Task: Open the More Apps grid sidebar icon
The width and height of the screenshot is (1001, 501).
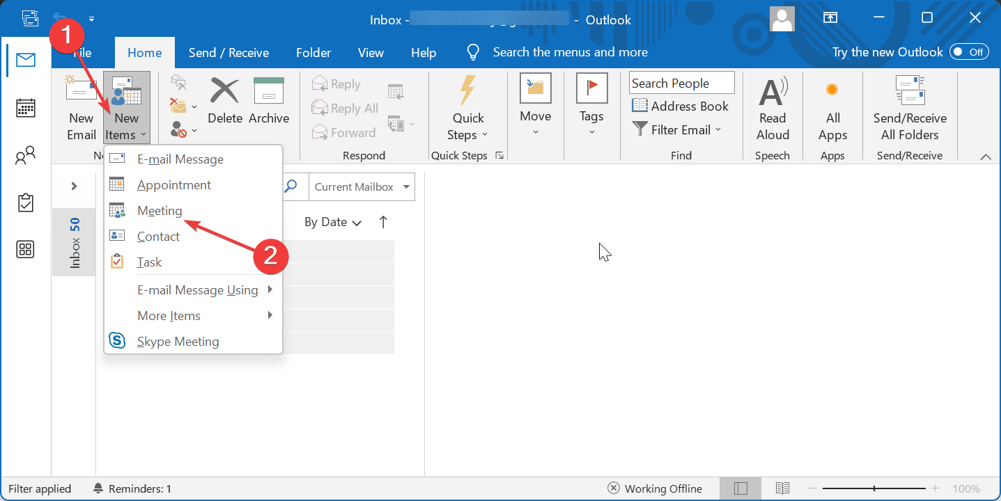Action: (x=26, y=249)
